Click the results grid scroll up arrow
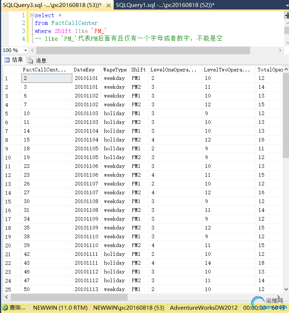 [x=286, y=69]
